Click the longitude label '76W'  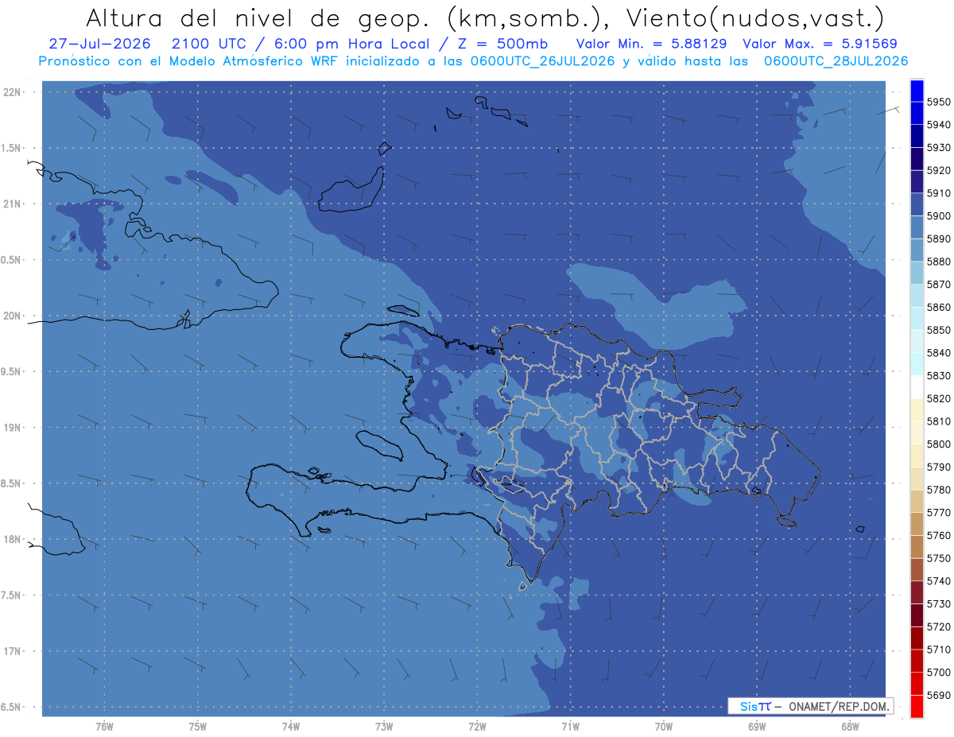pos(104,727)
